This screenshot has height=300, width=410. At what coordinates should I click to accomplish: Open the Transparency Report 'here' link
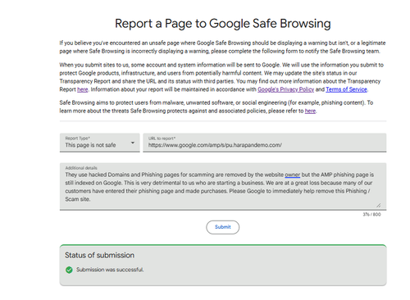point(83,89)
